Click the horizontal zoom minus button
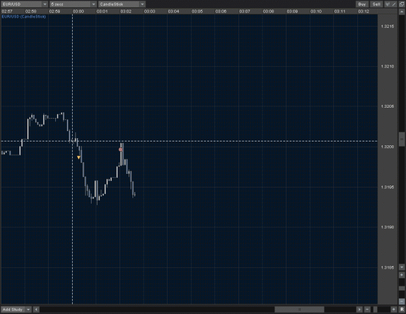 pos(368,309)
